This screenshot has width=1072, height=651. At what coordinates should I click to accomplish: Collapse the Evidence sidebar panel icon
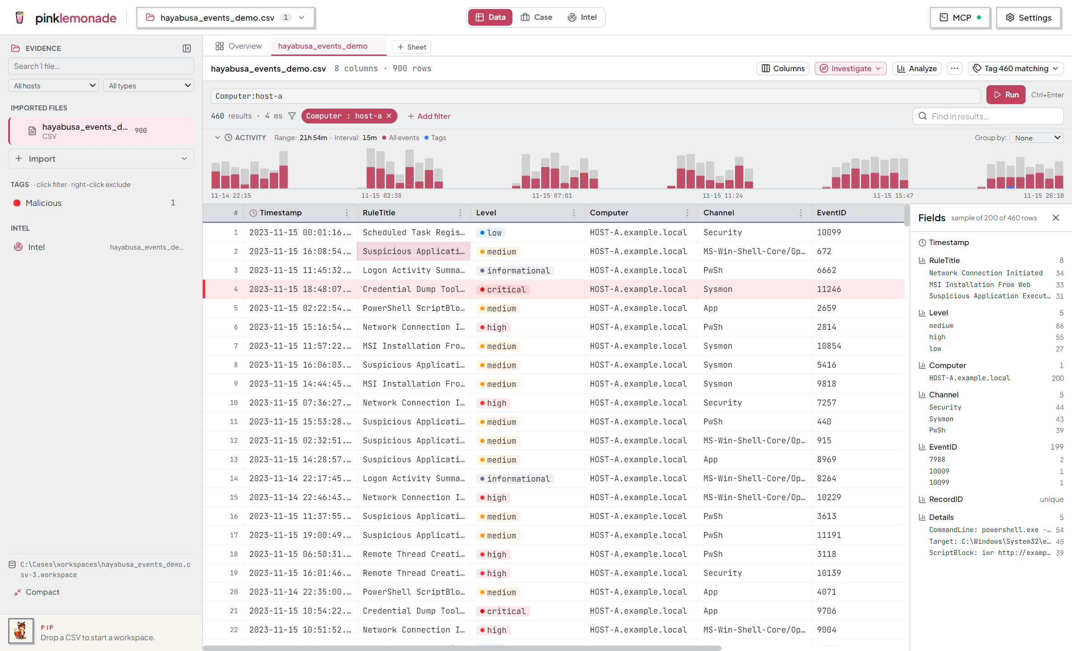point(187,48)
